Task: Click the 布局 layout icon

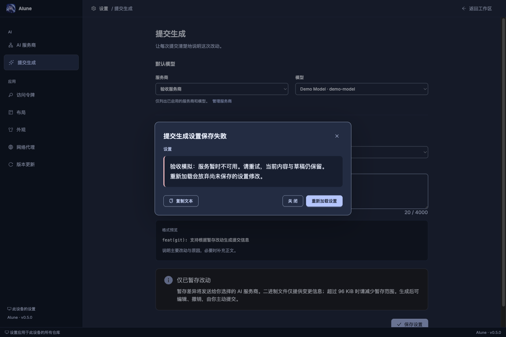Action: [x=11, y=112]
